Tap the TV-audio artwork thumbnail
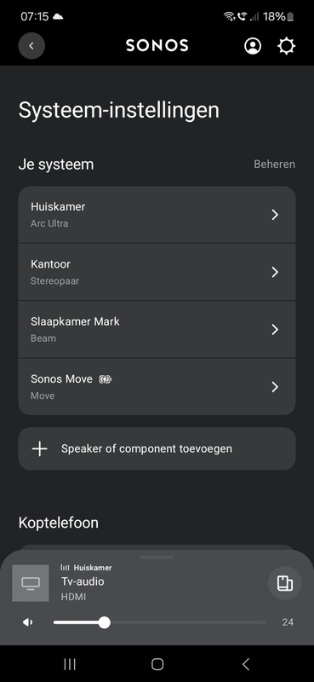Screen dimensions: 314x682 point(31,583)
